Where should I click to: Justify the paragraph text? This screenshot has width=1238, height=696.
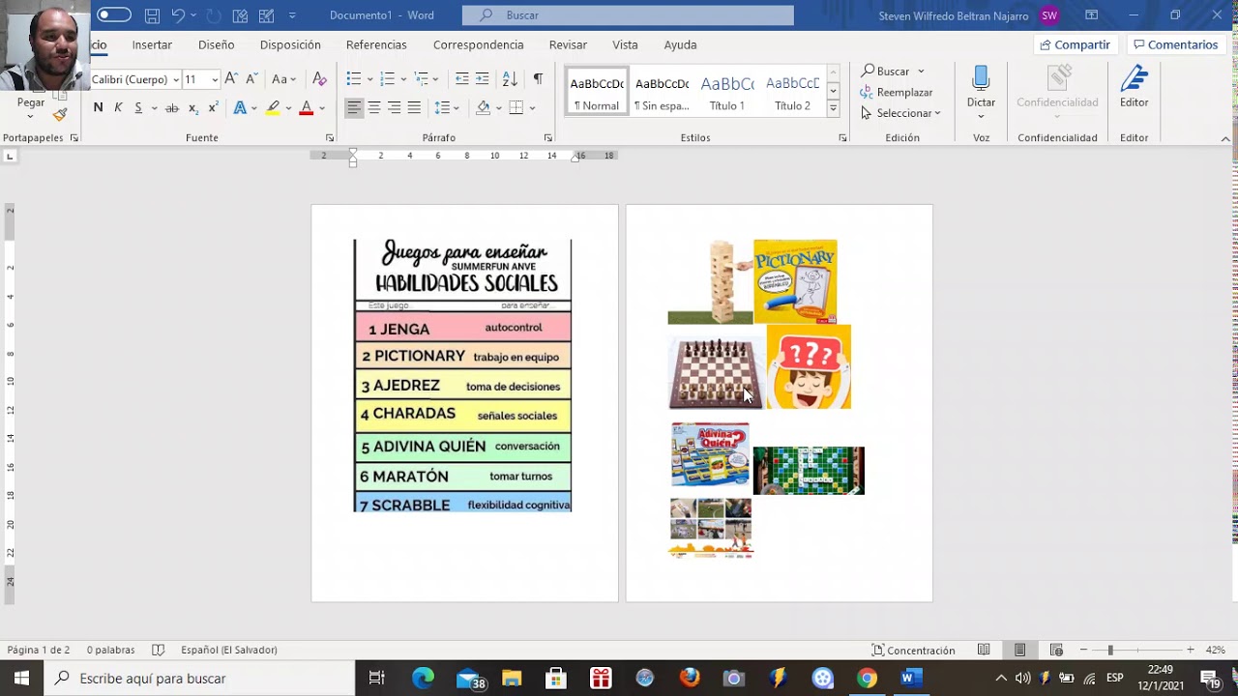click(x=414, y=107)
